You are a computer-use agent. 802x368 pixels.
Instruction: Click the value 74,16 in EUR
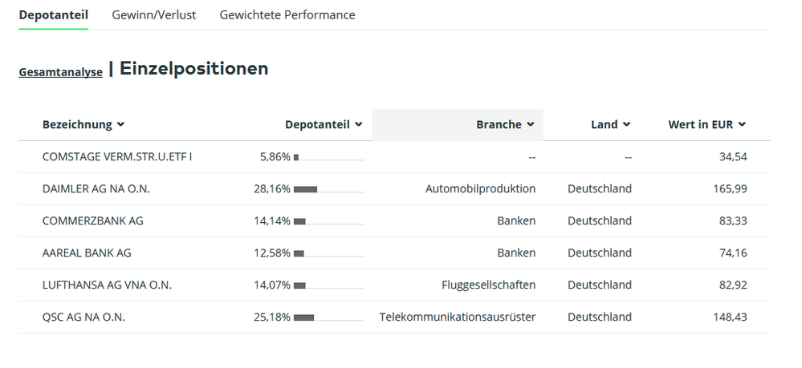(x=733, y=253)
